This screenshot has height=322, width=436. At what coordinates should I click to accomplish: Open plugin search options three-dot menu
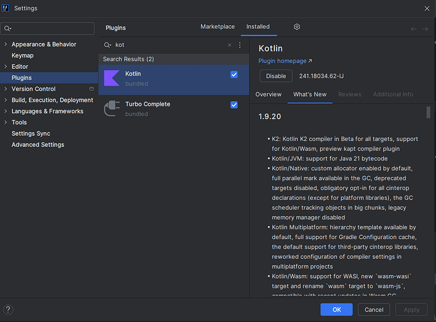240,46
